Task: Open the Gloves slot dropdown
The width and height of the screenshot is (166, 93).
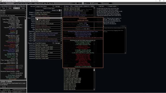Action: click(49, 20)
